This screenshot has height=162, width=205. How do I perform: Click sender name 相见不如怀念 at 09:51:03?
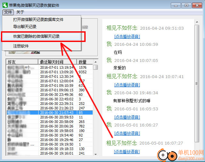(x=122, y=28)
